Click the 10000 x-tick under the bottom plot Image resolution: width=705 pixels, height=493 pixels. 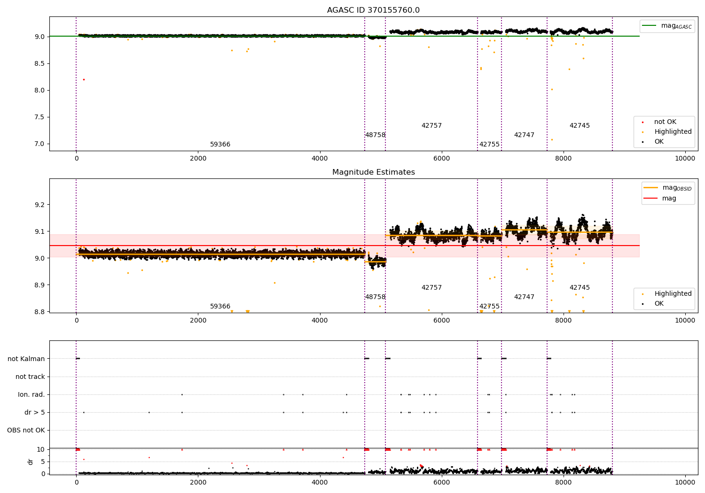(685, 482)
